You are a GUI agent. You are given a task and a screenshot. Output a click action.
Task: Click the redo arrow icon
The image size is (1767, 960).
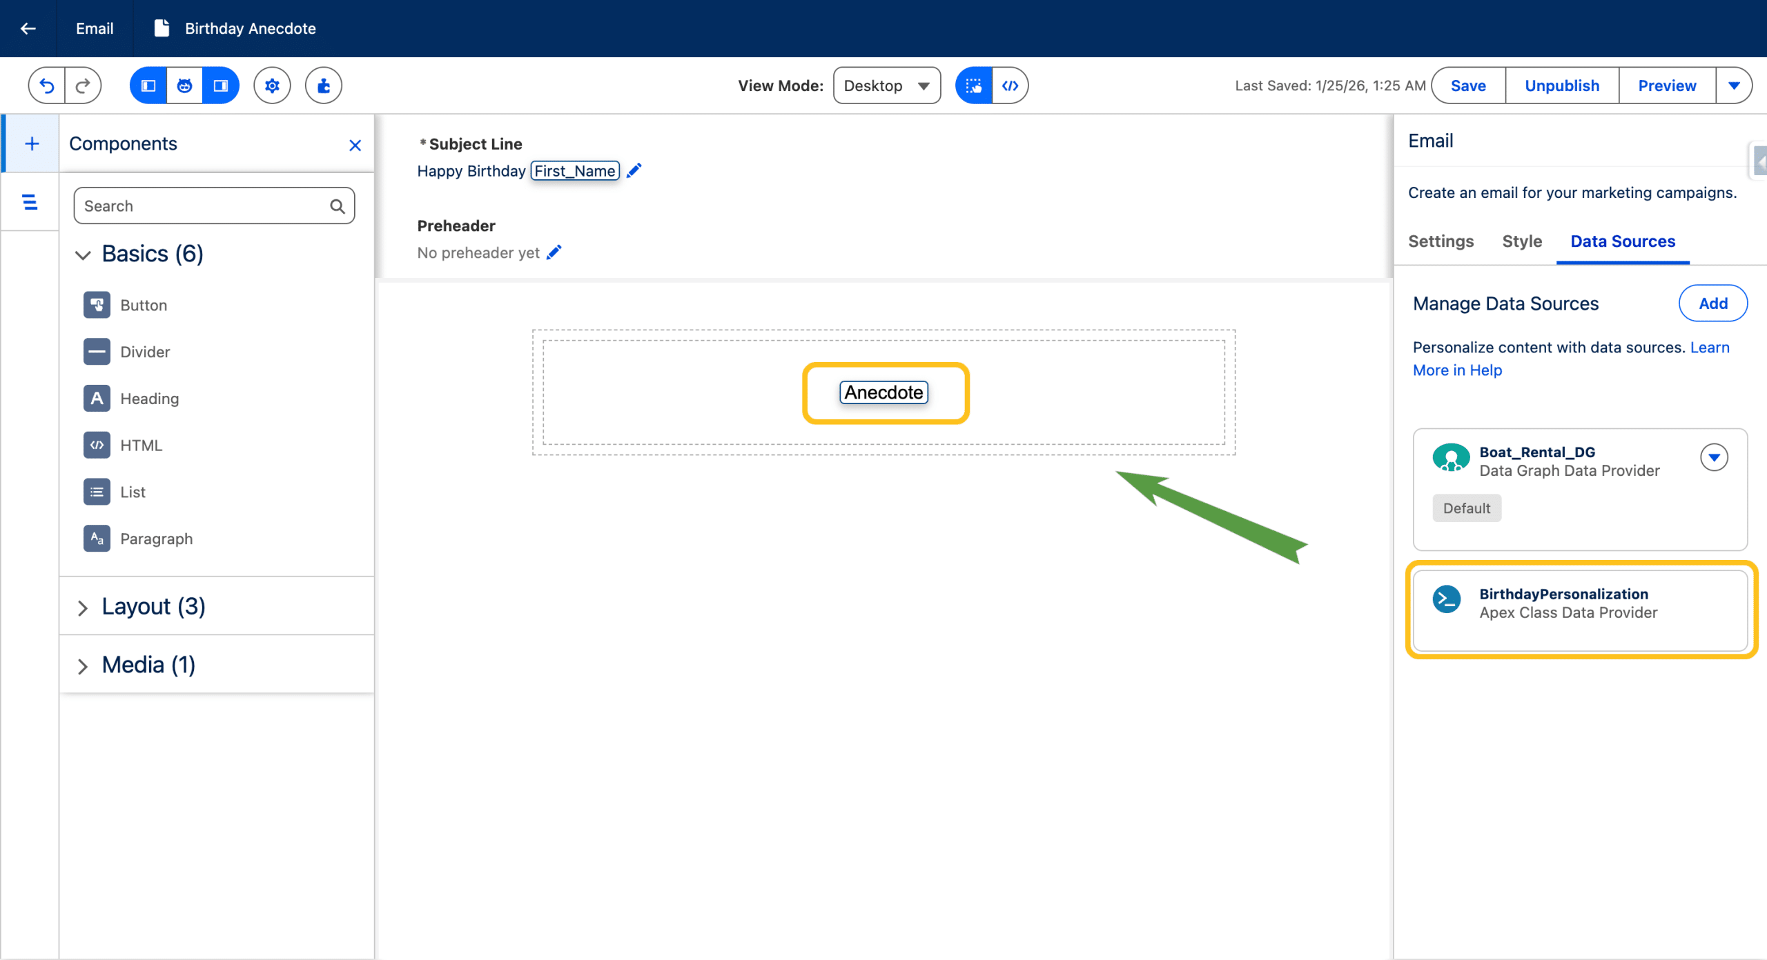[x=83, y=86]
